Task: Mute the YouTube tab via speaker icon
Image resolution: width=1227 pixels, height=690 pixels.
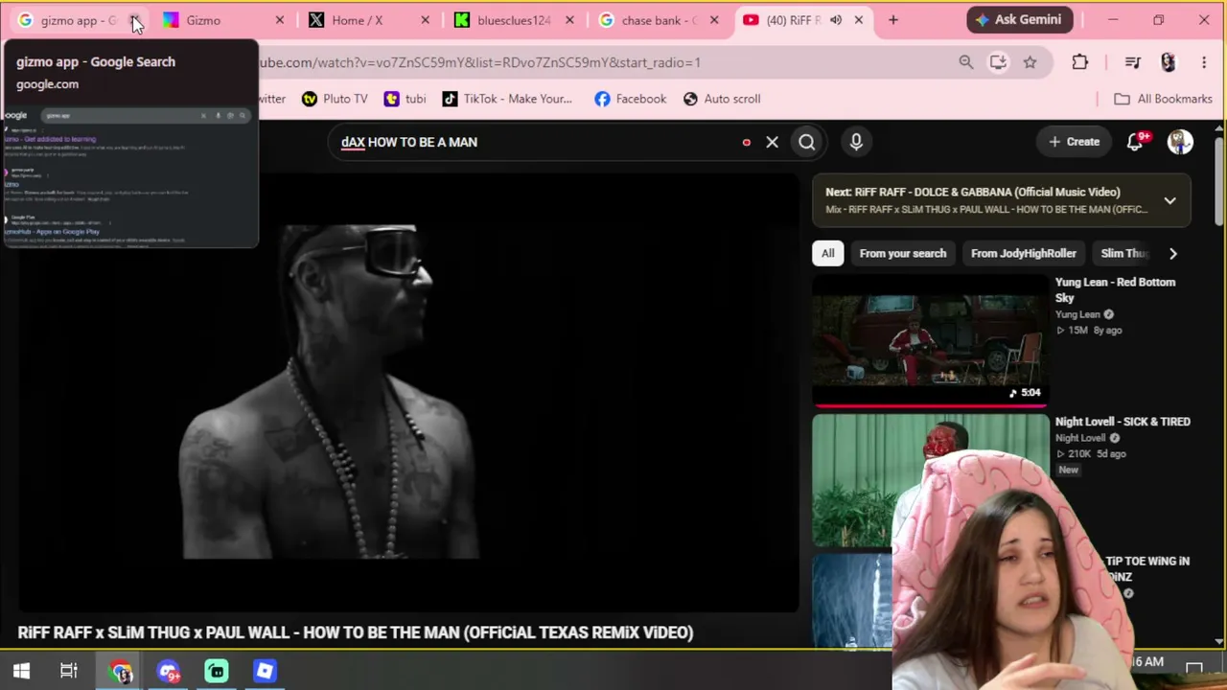Action: [x=836, y=20]
